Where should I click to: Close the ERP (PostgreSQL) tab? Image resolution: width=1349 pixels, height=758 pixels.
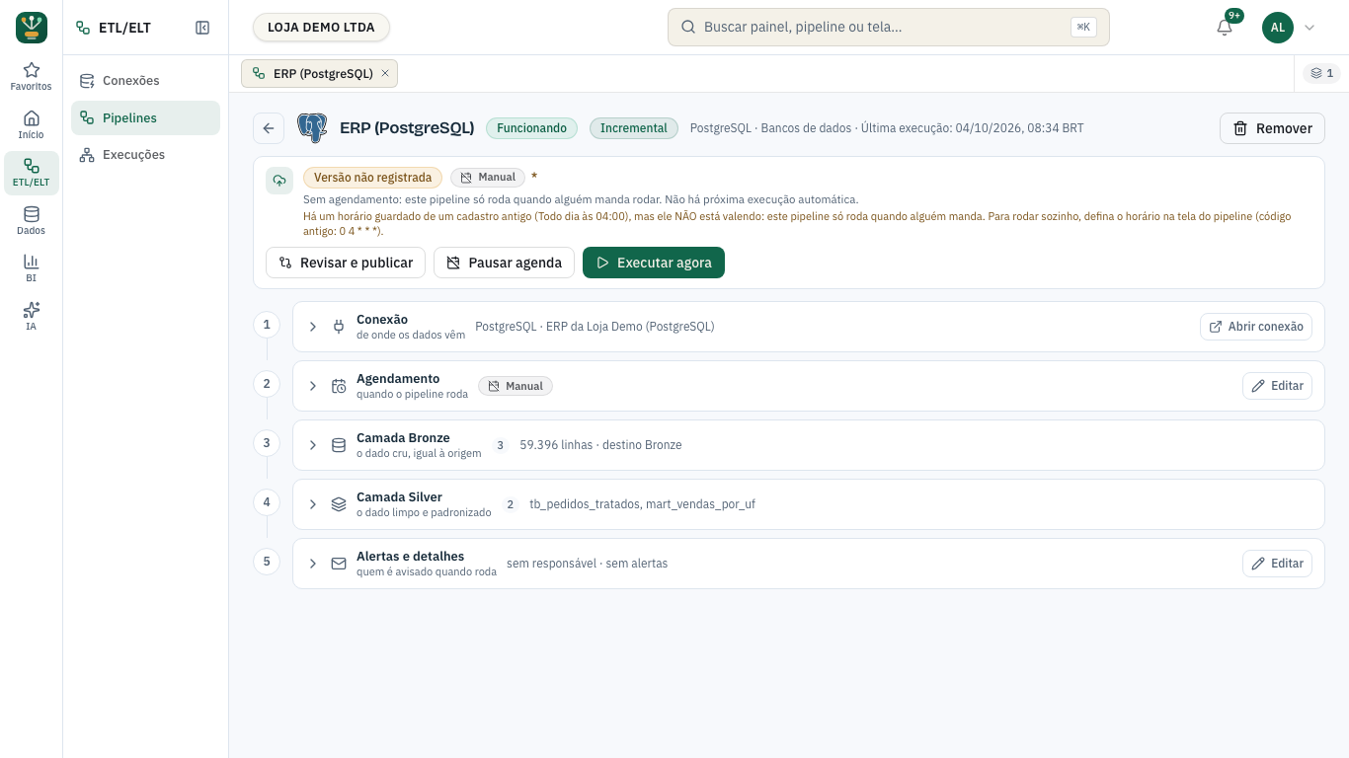385,73
